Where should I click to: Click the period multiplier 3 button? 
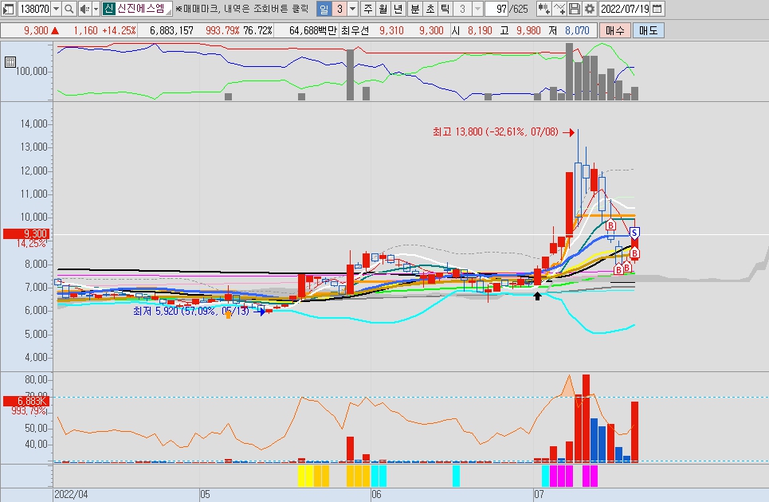[x=339, y=9]
